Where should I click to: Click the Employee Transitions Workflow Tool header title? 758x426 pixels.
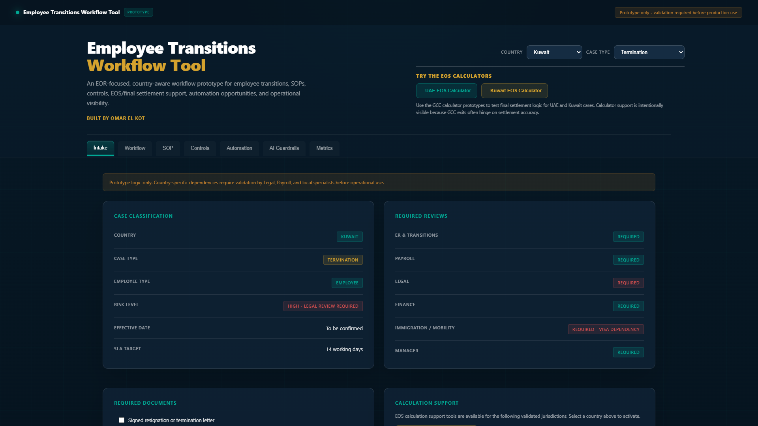coord(71,12)
